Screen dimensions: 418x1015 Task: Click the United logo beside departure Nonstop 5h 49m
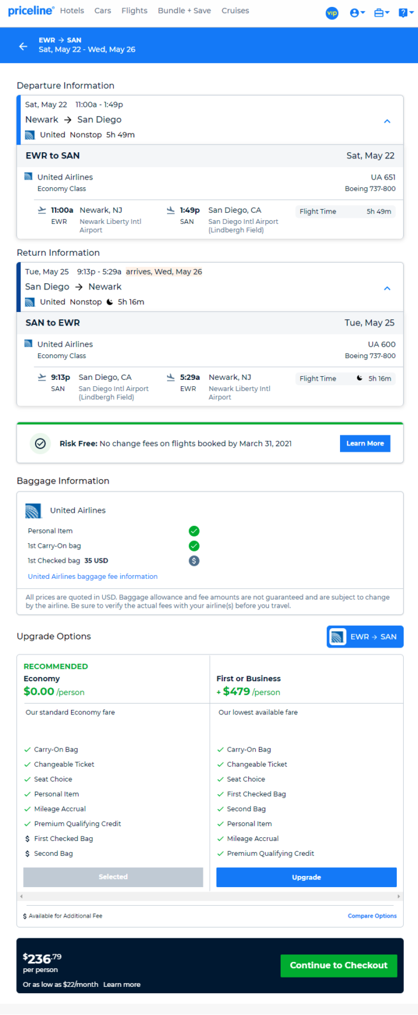(x=30, y=135)
